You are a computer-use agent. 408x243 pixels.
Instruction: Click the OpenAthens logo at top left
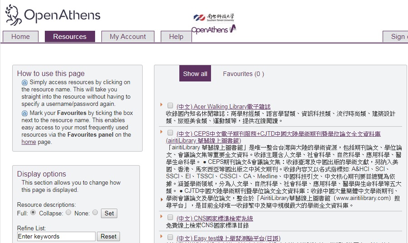(x=53, y=15)
